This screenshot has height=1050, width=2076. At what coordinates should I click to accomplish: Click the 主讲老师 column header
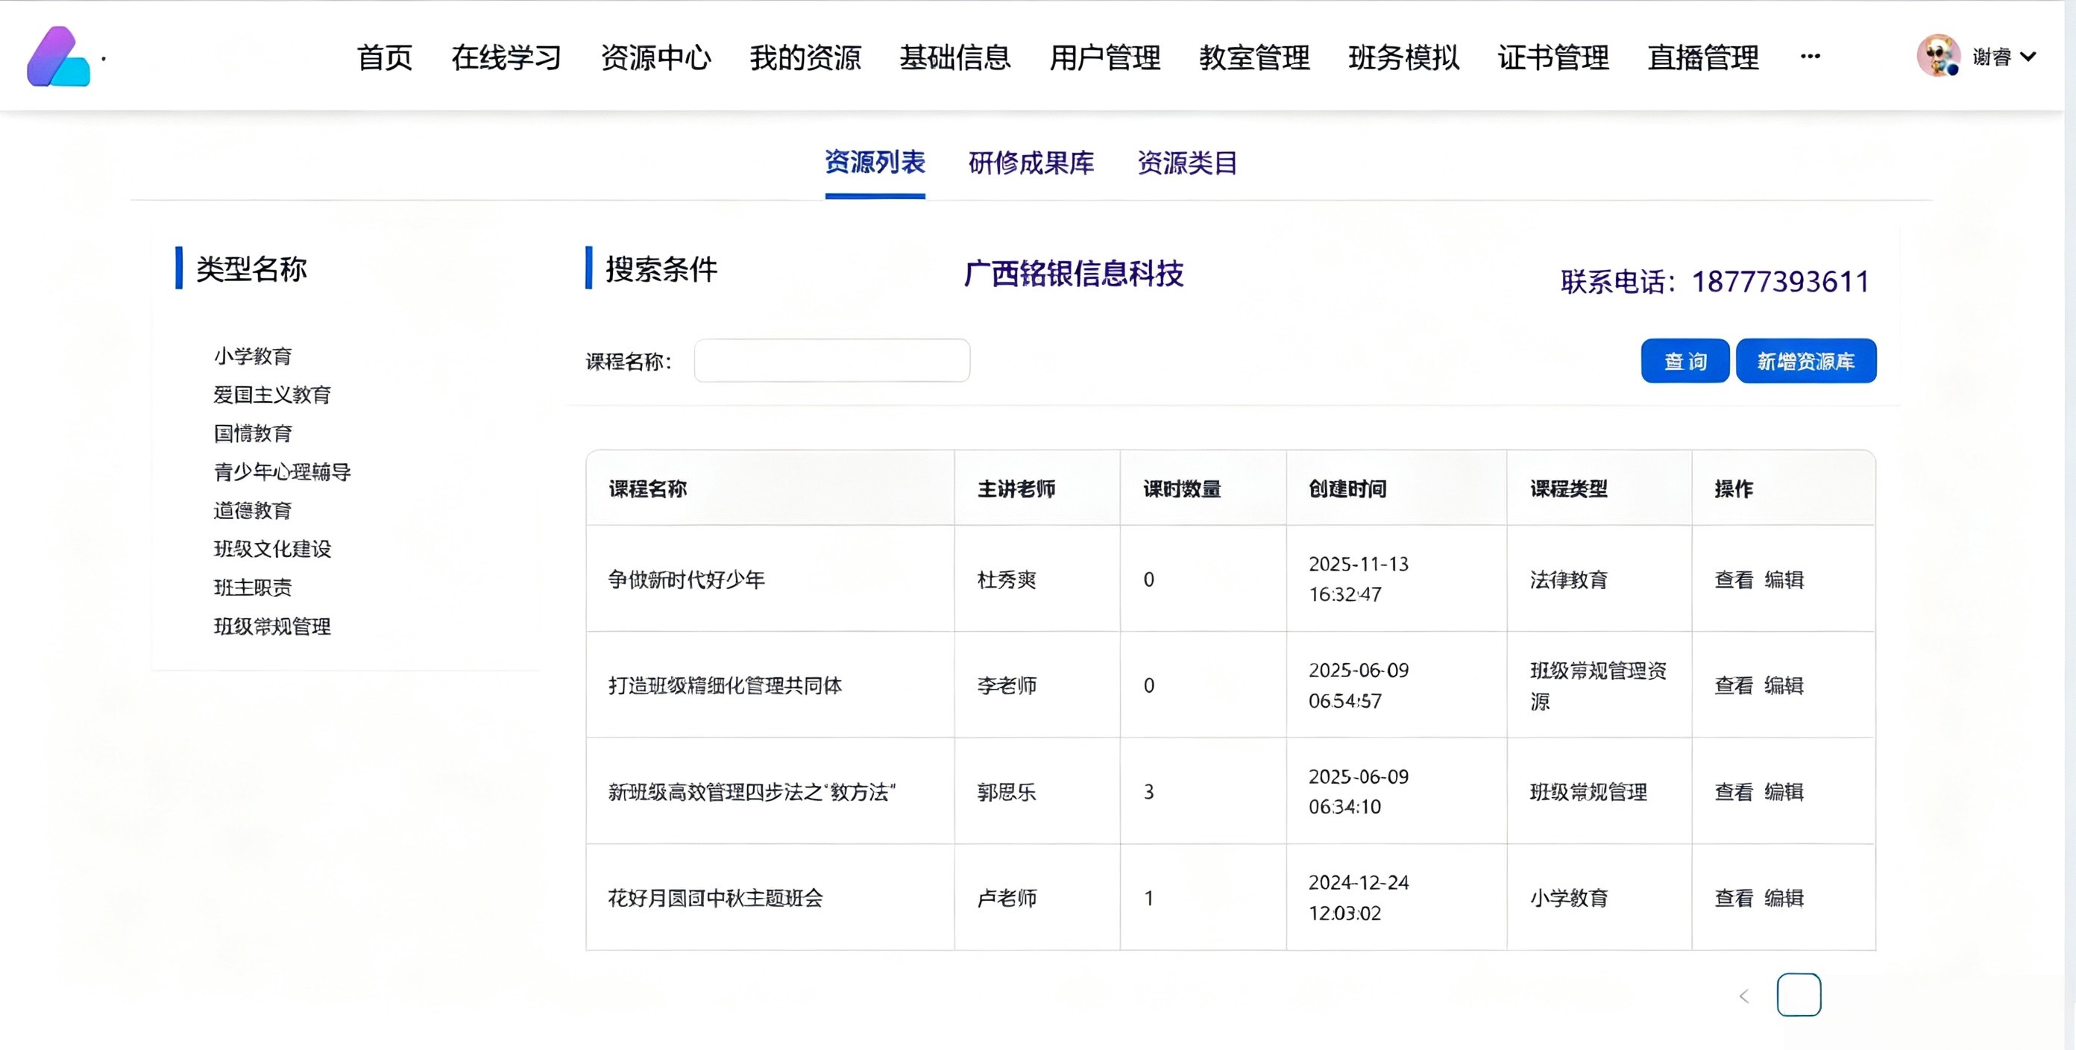tap(1016, 489)
